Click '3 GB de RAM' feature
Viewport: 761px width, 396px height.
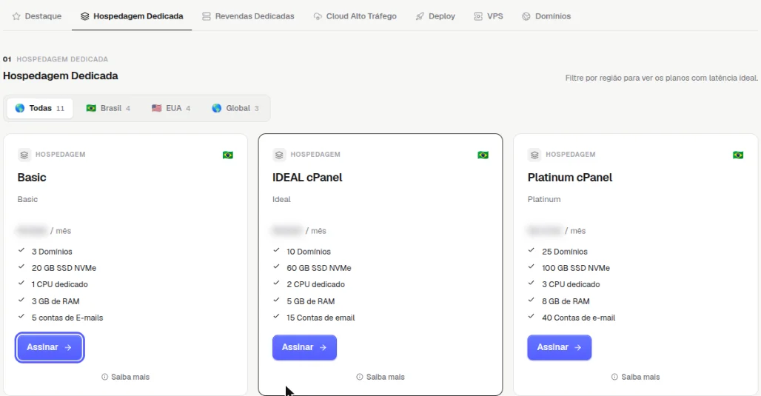coord(56,301)
